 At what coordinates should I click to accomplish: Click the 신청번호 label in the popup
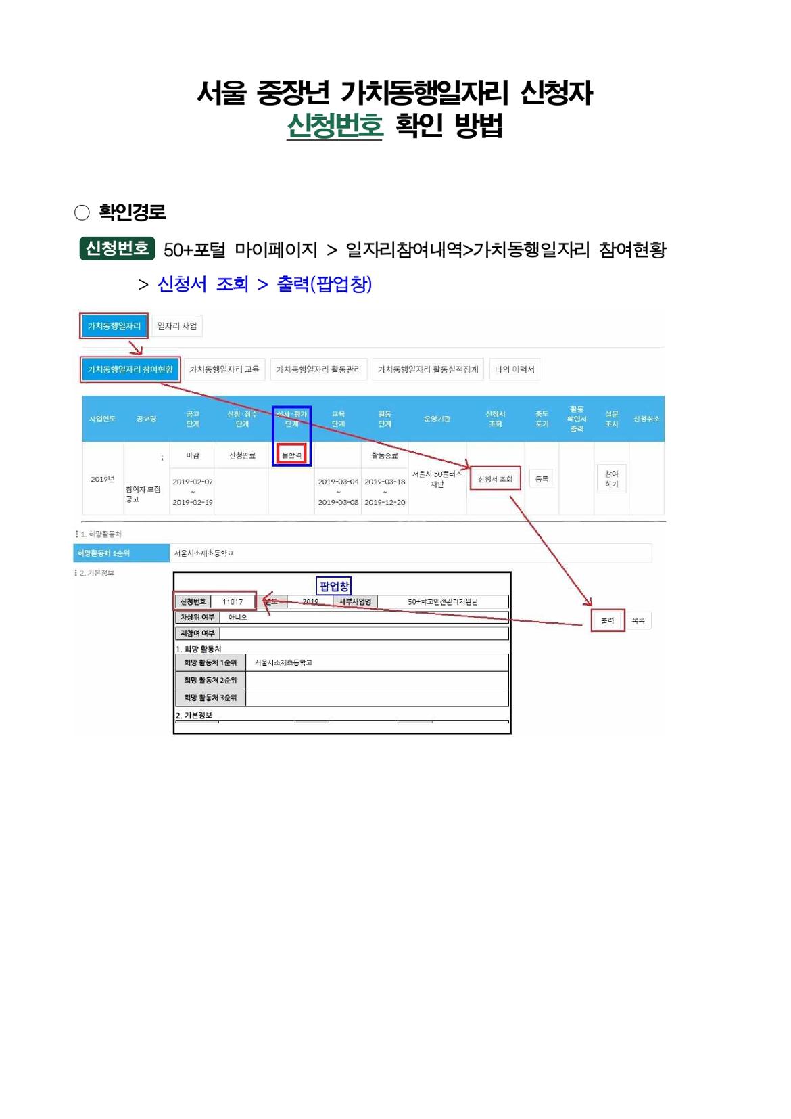click(193, 601)
